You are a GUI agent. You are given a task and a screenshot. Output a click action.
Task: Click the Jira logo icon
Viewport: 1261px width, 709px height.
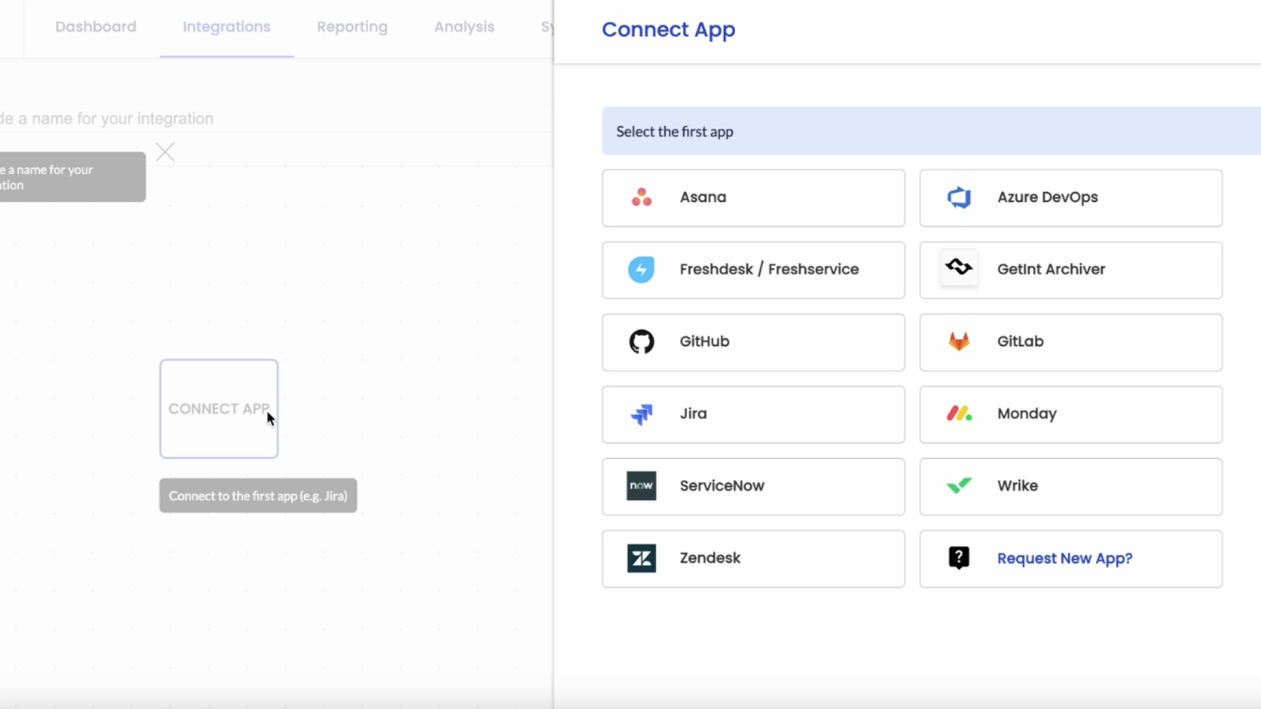tap(642, 414)
